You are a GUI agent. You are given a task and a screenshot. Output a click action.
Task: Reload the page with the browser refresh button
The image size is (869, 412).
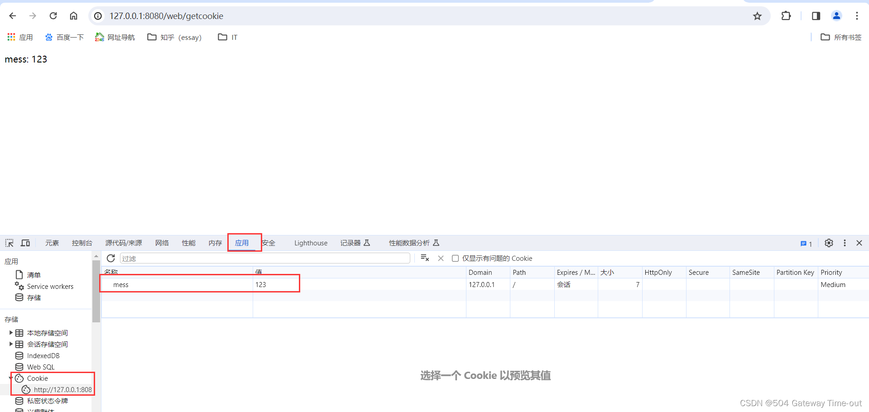pyautogui.click(x=53, y=16)
